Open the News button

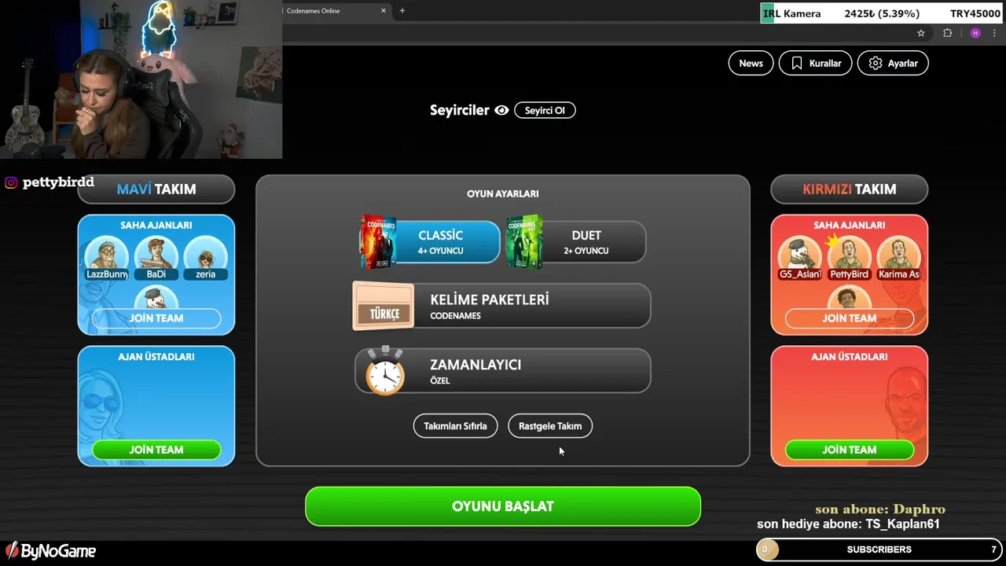point(751,63)
